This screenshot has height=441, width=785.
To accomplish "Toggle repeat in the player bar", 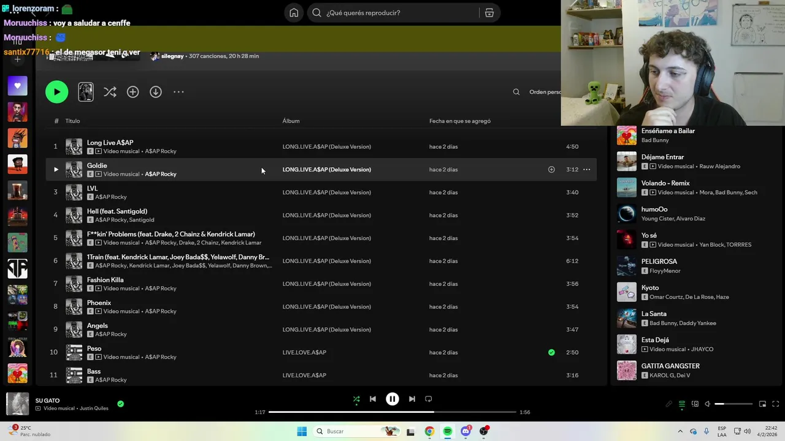I will coord(429,399).
